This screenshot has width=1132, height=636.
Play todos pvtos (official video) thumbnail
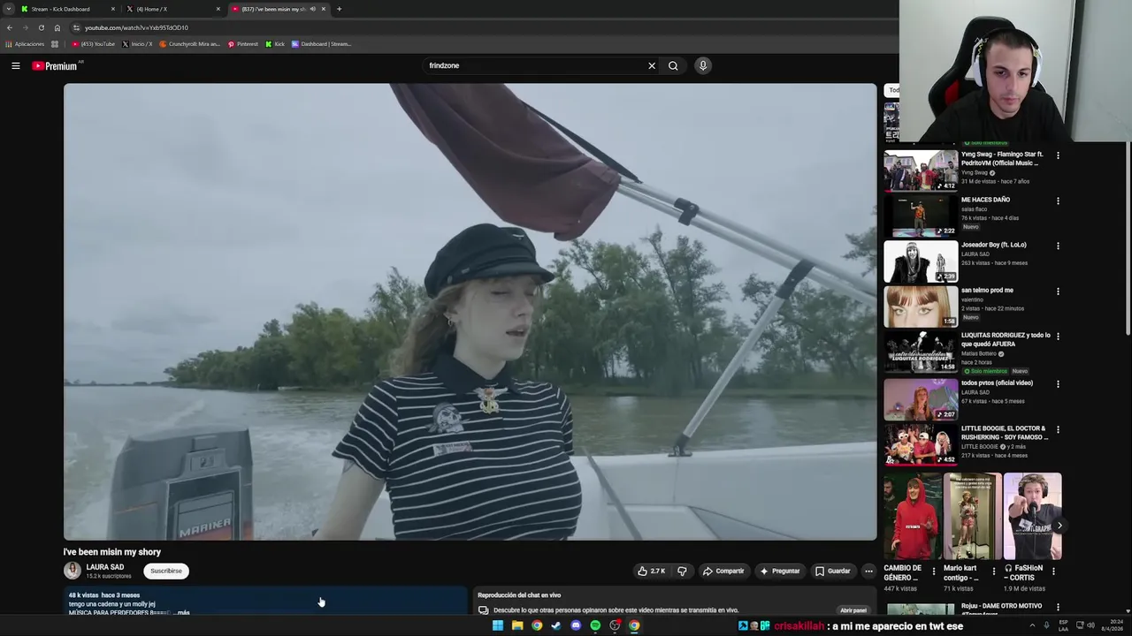point(921,399)
